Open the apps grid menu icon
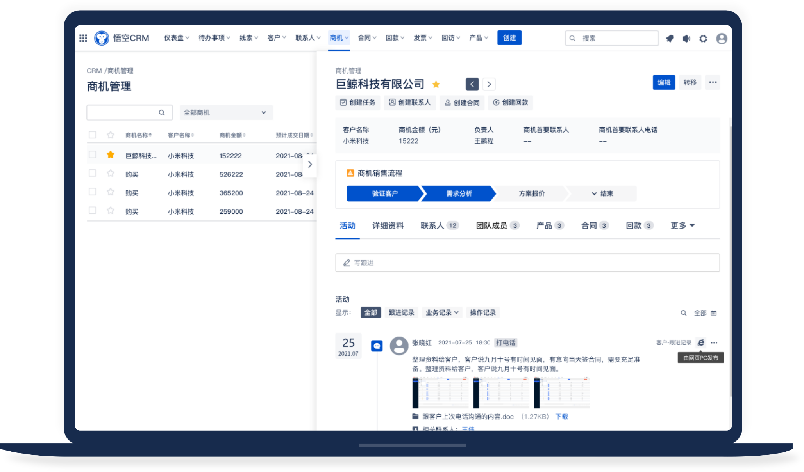 [83, 38]
